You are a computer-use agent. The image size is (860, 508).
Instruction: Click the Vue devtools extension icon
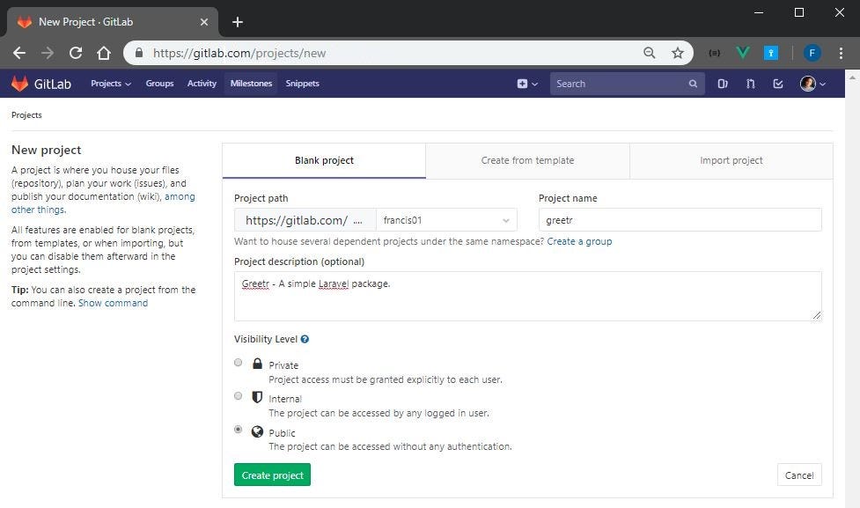[x=743, y=53]
